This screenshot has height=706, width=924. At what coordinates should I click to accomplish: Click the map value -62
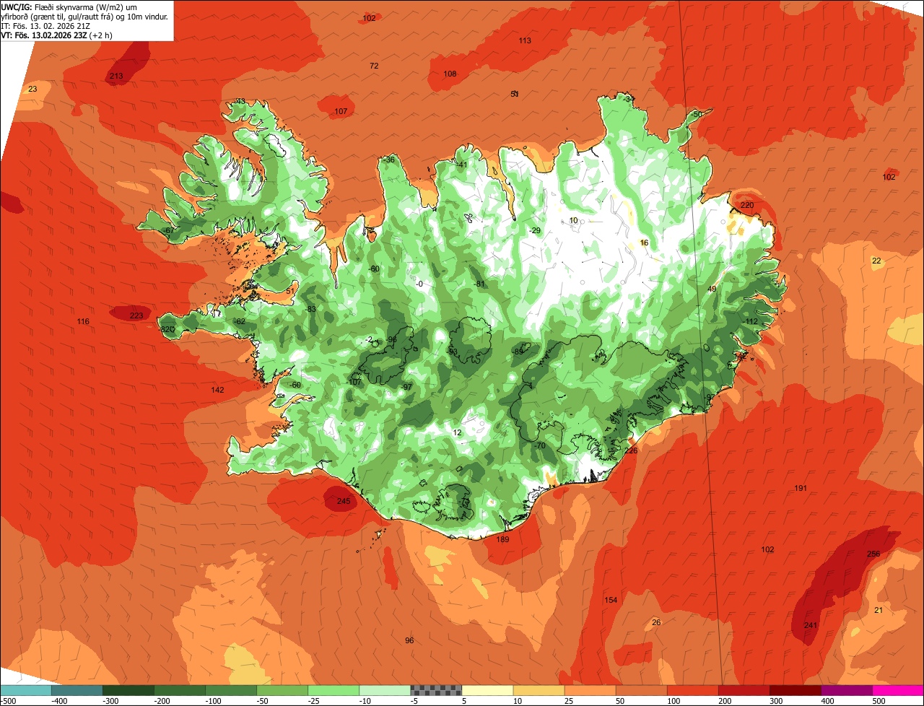(x=240, y=321)
